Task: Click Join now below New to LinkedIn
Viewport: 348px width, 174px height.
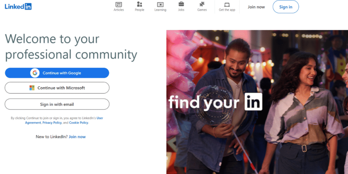Action: tap(77, 137)
